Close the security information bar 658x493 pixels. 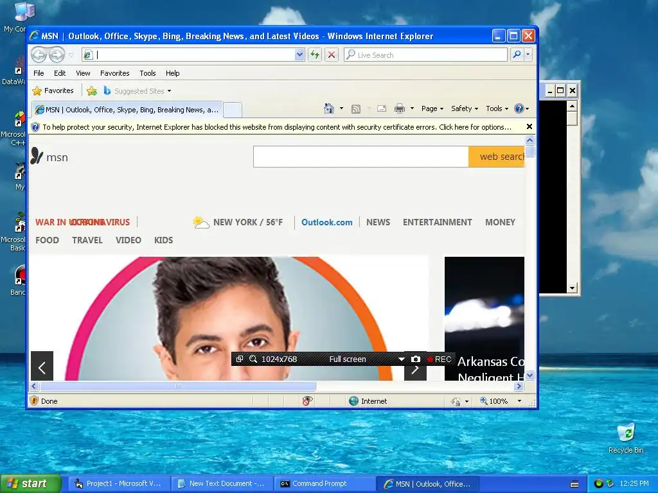pos(529,126)
